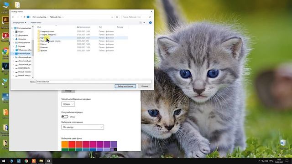Click the volume icon in system tray
The image size is (292, 164).
[x=266, y=161]
